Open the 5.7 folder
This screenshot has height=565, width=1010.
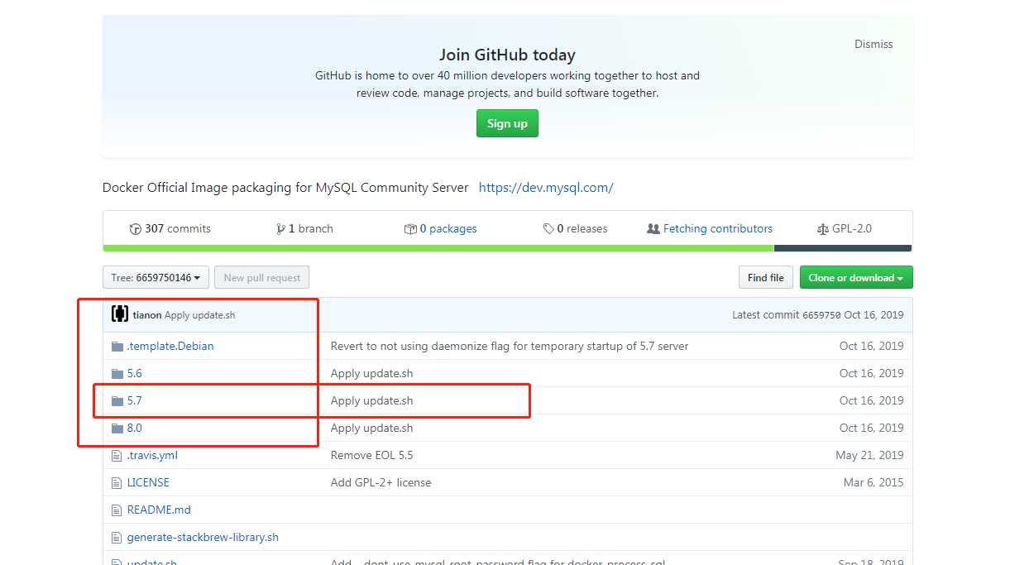[x=134, y=400]
